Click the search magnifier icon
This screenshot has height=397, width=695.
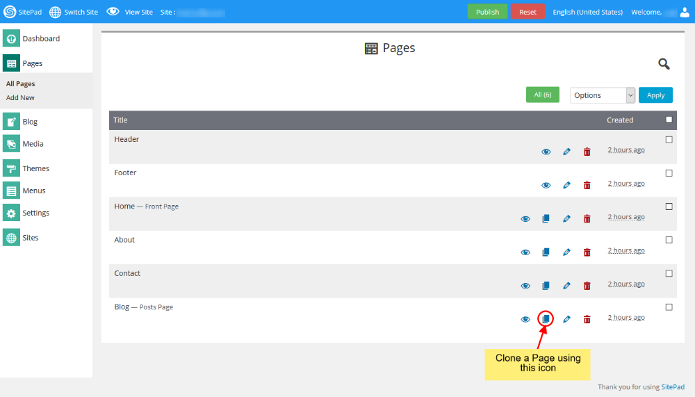pyautogui.click(x=664, y=64)
